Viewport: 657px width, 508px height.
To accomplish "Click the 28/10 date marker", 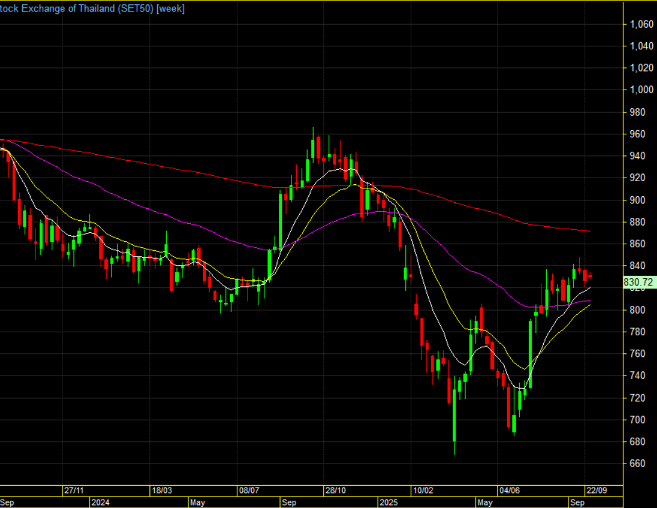I will point(335,491).
